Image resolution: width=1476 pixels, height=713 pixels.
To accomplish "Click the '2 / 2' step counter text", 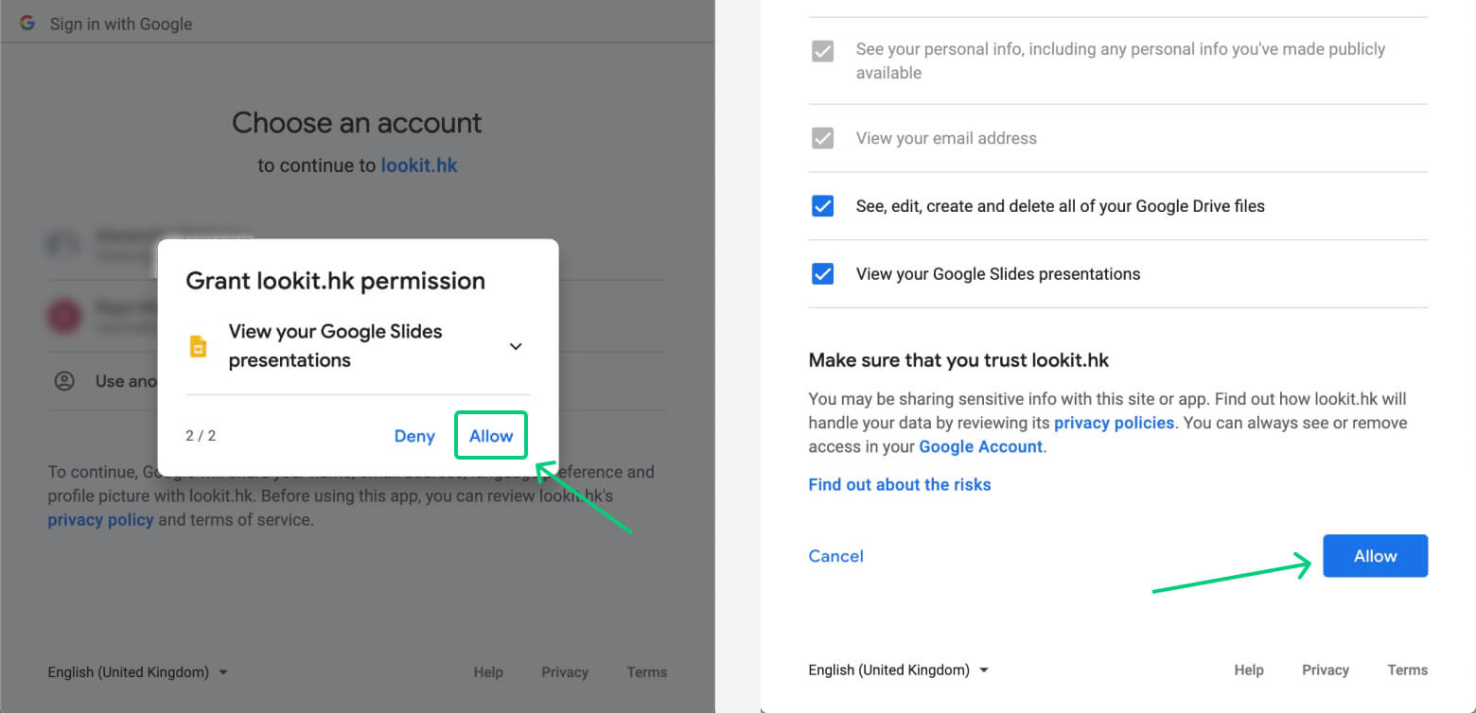I will tap(201, 436).
